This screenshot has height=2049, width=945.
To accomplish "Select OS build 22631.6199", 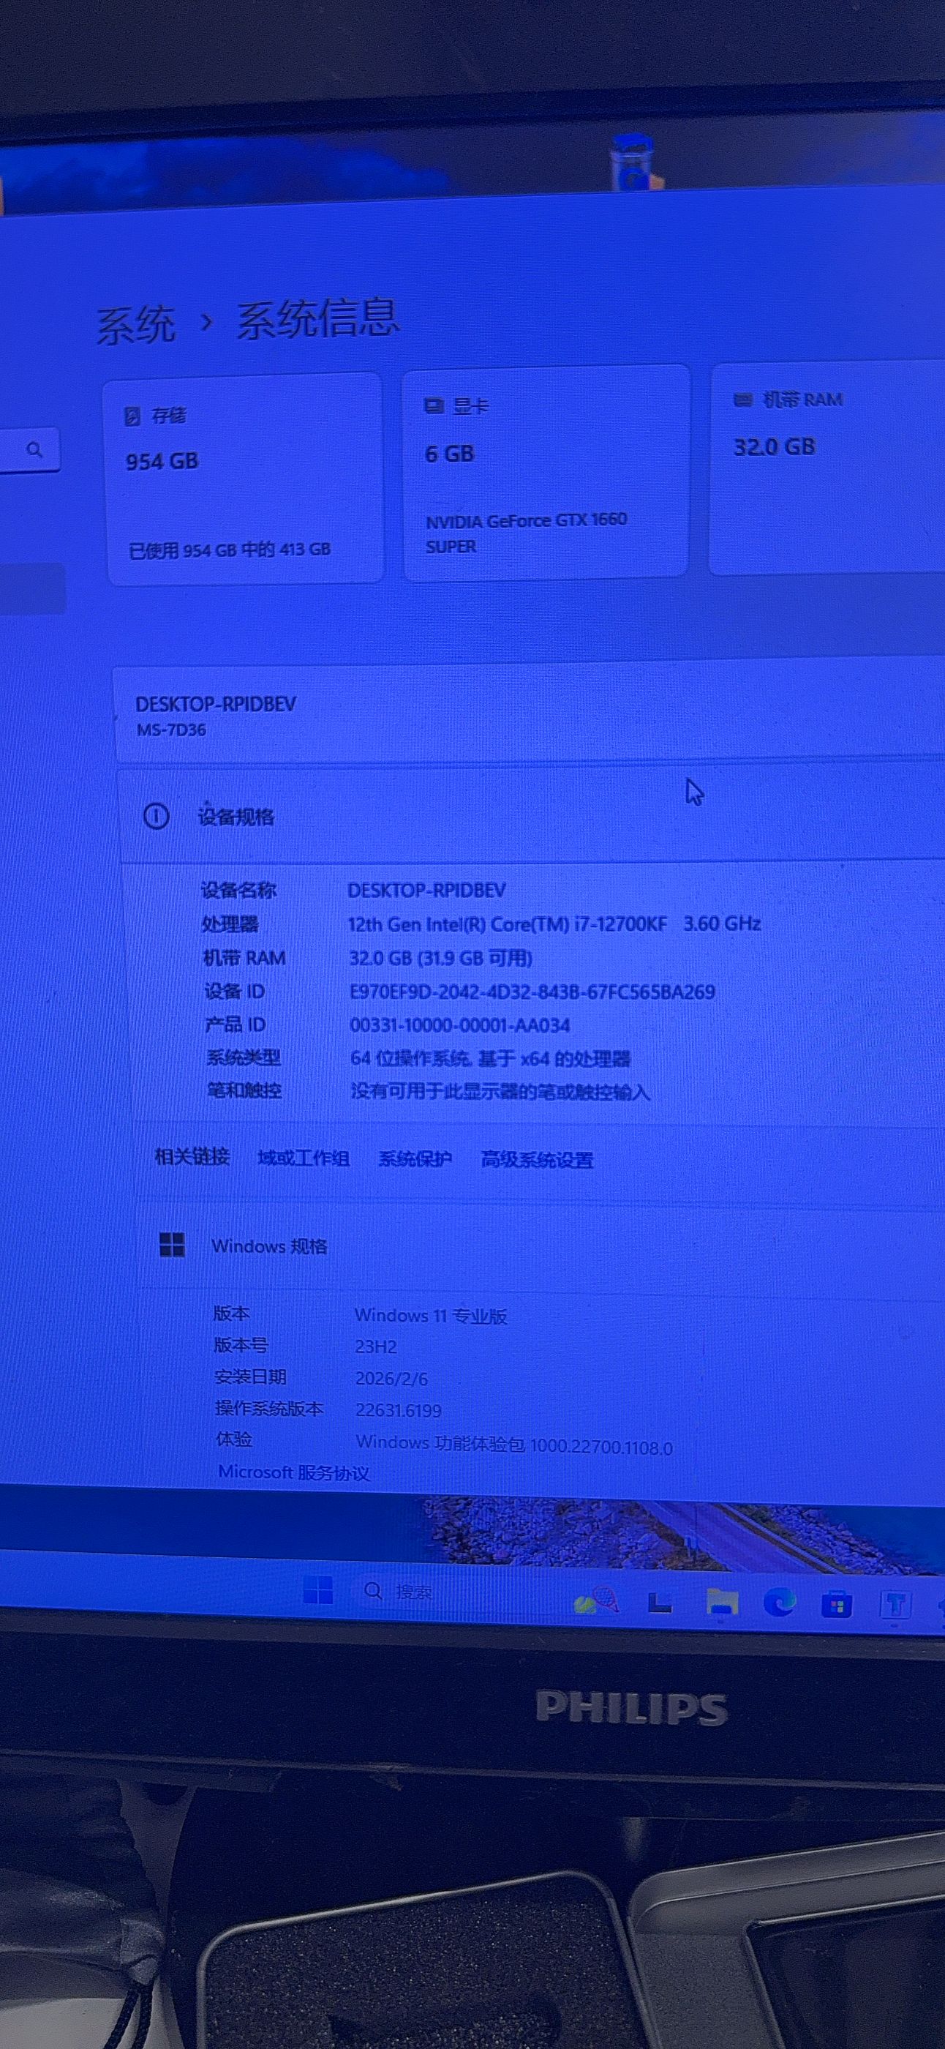I will click(398, 1410).
